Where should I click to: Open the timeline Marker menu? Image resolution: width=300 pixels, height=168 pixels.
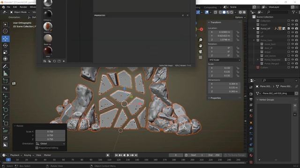coord(47,155)
